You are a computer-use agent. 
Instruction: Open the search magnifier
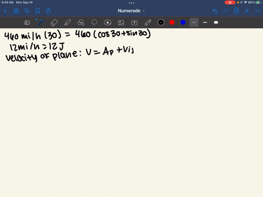click(27, 11)
